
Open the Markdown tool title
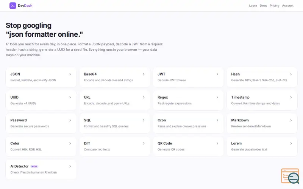(240, 120)
